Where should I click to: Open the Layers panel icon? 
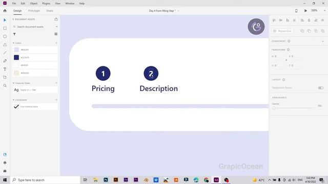pyautogui.click(x=5, y=163)
